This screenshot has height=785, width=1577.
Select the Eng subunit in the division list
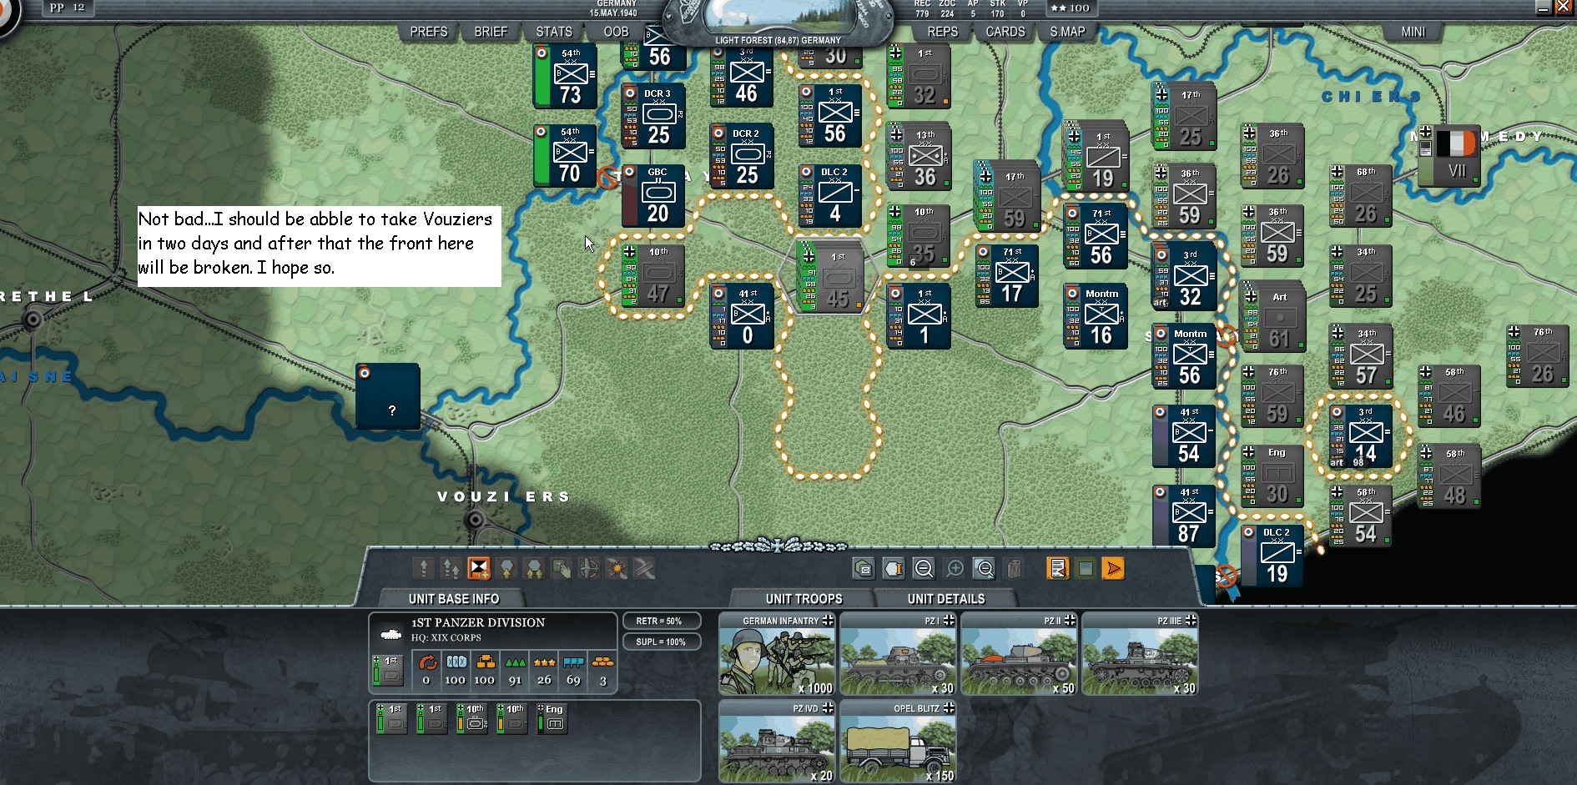[552, 718]
